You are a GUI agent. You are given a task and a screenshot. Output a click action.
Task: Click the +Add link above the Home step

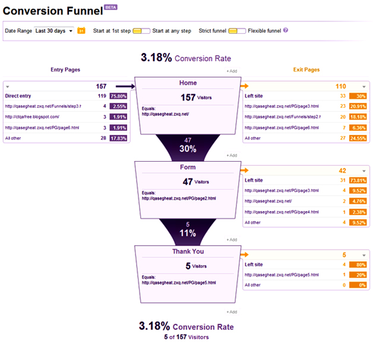tap(232, 71)
